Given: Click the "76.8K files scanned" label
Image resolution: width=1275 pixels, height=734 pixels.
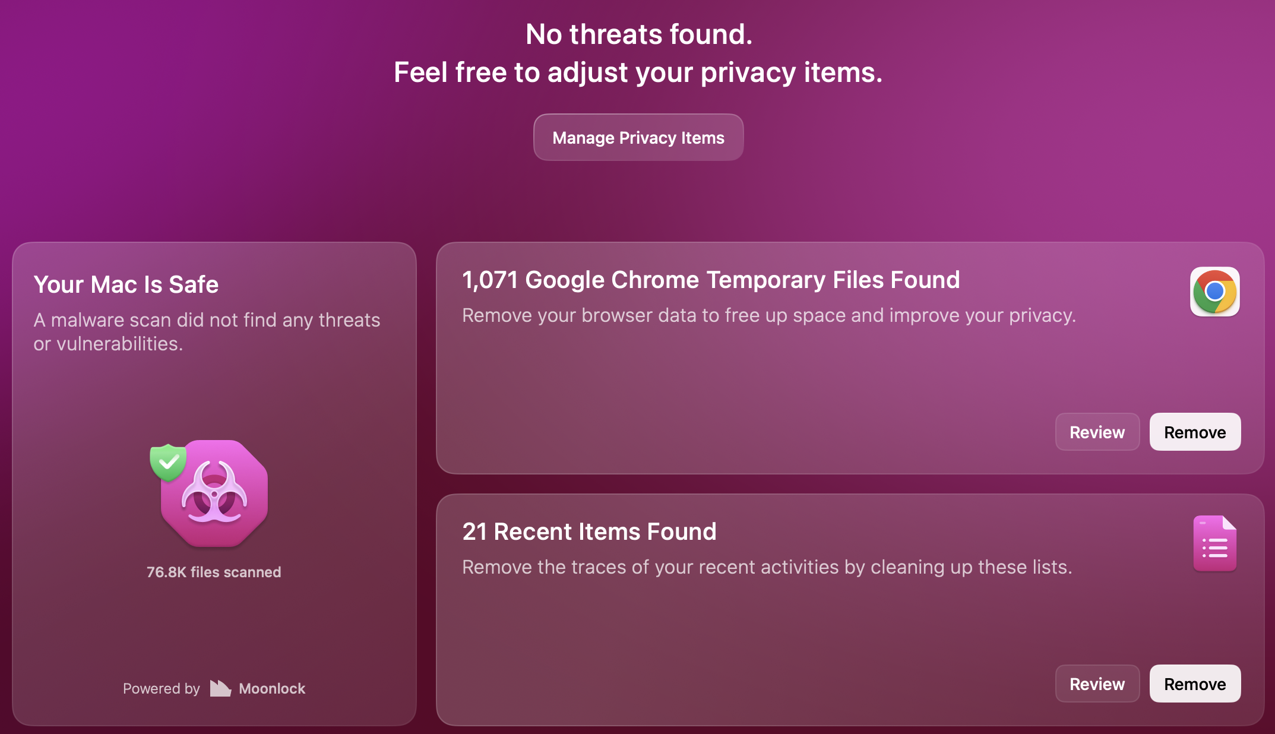Looking at the screenshot, I should coord(214,572).
